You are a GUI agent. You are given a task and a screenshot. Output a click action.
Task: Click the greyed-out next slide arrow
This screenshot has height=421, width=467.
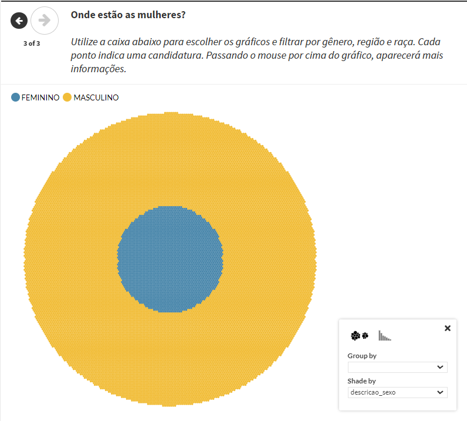coord(44,21)
